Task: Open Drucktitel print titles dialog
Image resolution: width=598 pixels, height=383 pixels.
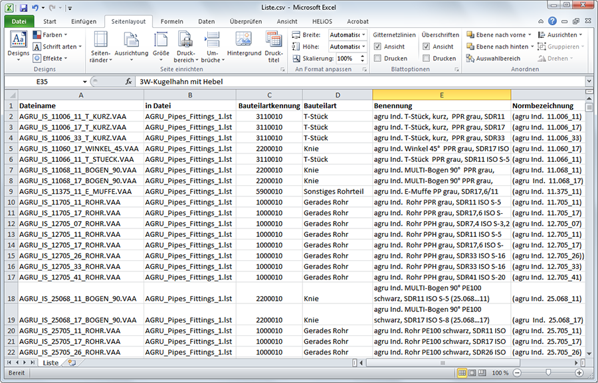Action: pyautogui.click(x=273, y=46)
